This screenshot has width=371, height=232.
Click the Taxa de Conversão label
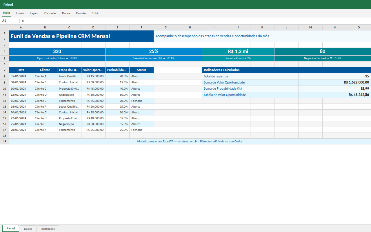pos(154,58)
